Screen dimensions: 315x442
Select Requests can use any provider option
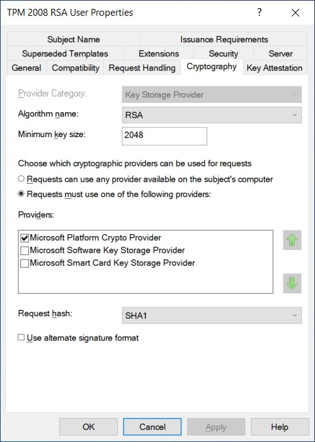coord(21,179)
